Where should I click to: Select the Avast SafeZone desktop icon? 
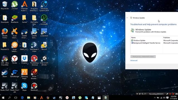[14, 47]
